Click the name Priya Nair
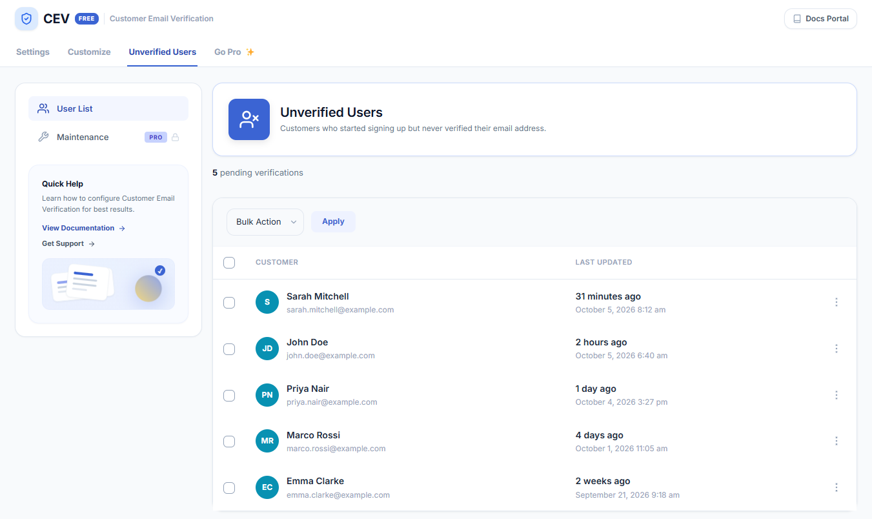This screenshot has width=872, height=519. [308, 389]
